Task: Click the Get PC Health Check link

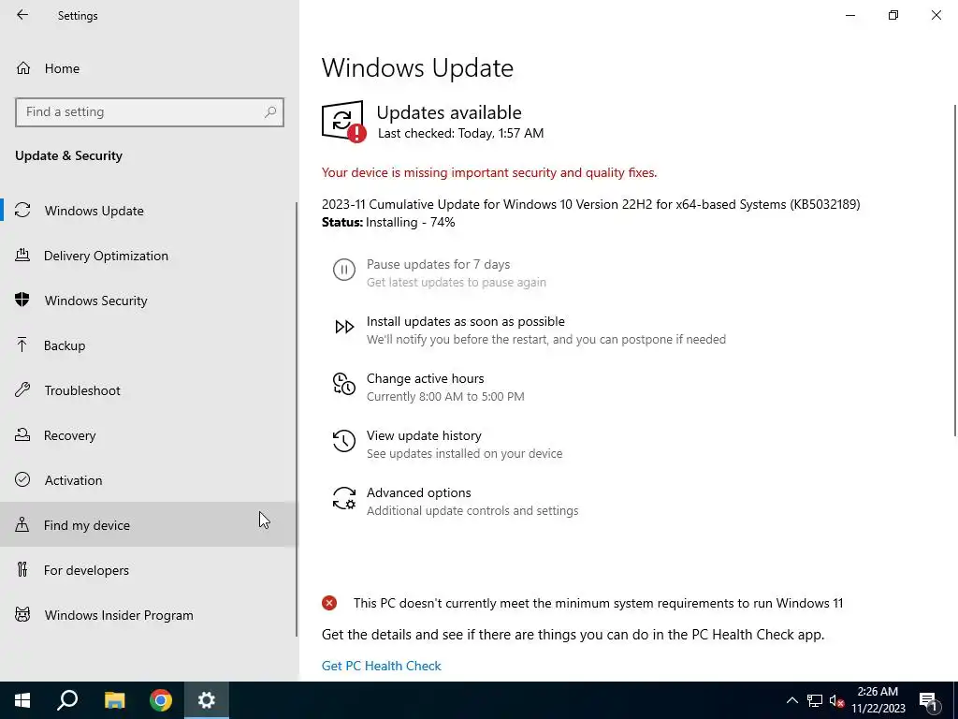Action: click(382, 666)
